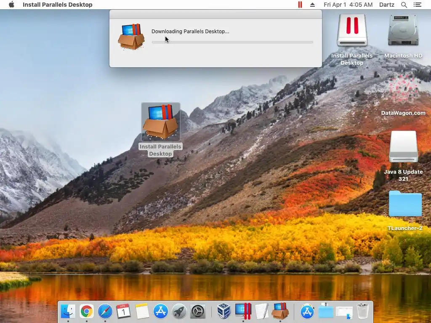This screenshot has height=323, width=431.
Task: Open Applications stack beside the Dock divider
Action: [307, 311]
